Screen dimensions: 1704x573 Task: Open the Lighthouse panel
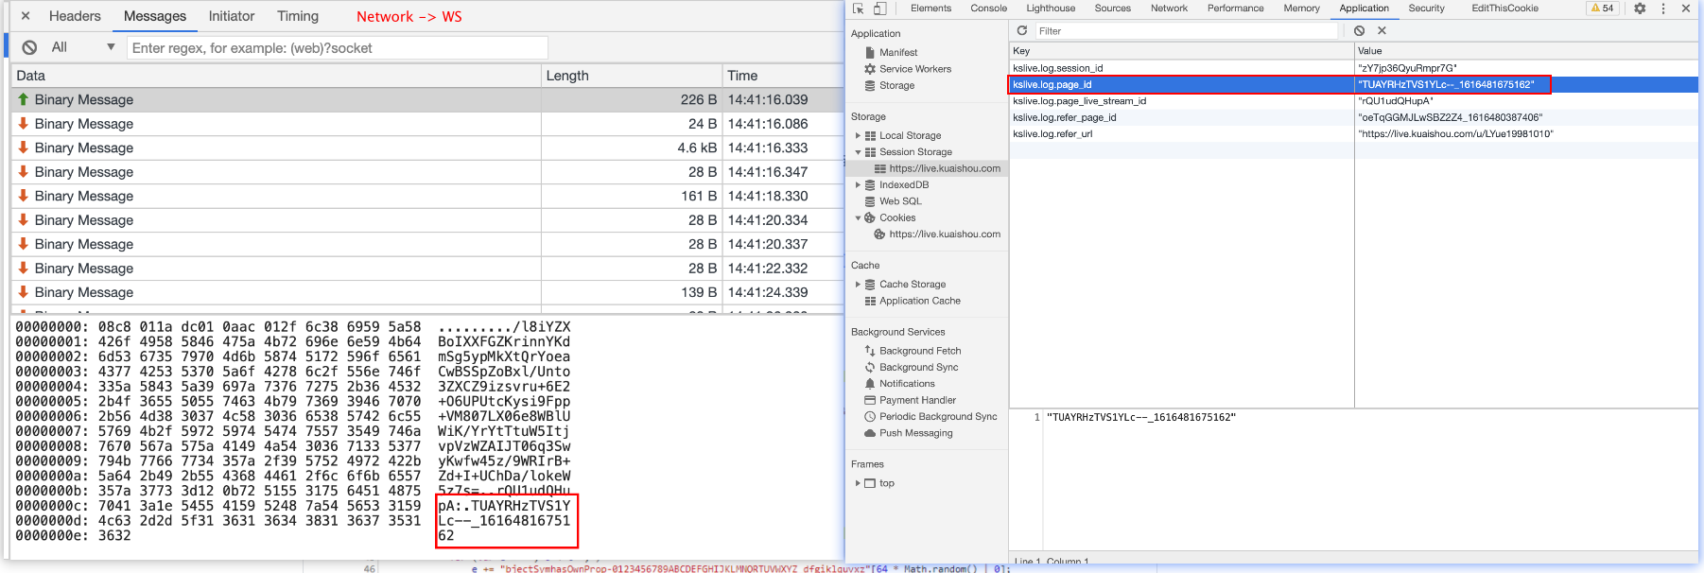coord(1051,9)
